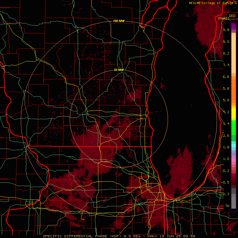Click the 4.2 value on the legend
The height and width of the screenshot is (238, 238).
point(226,112)
